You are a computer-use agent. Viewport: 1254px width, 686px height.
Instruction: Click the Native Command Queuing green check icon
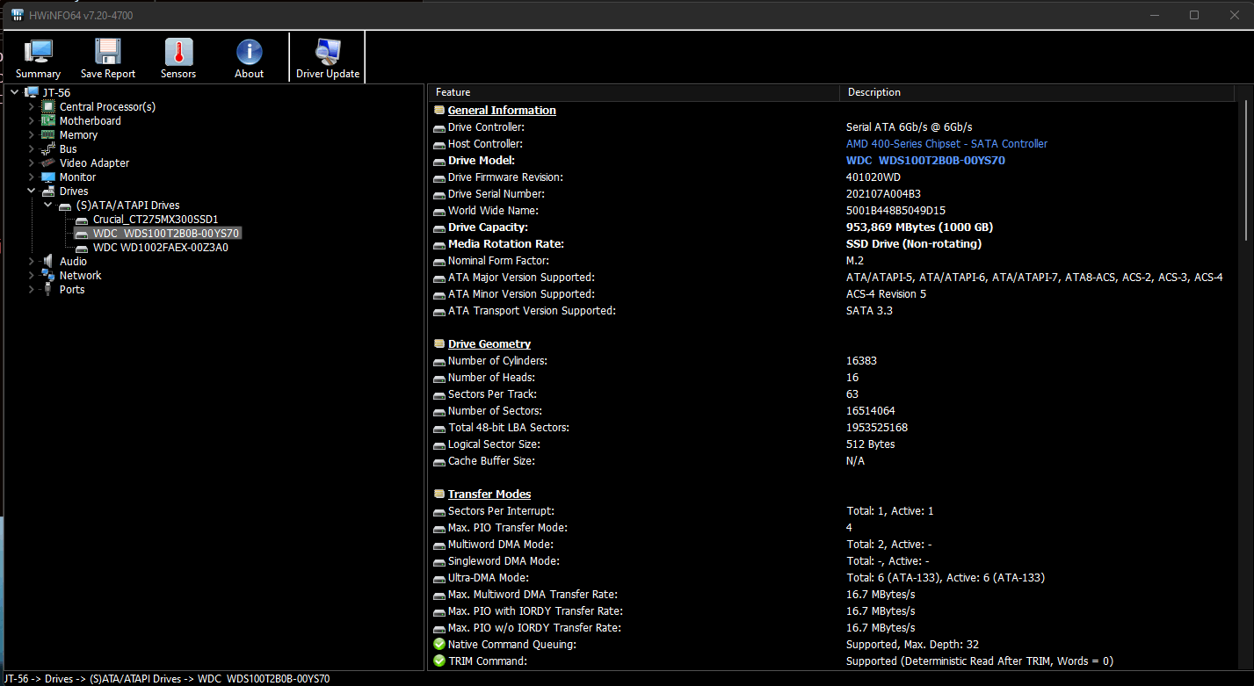[439, 644]
